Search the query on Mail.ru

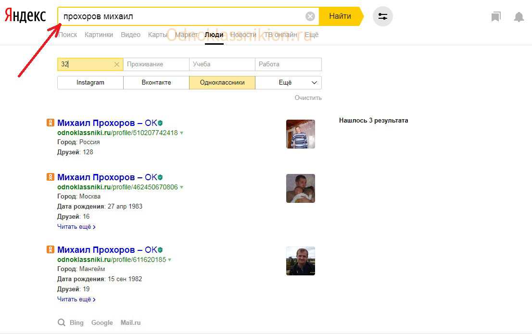(x=131, y=322)
